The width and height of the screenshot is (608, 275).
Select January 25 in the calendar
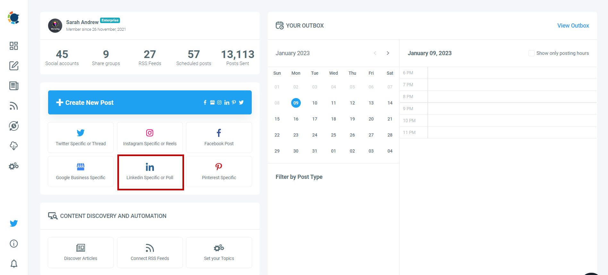pos(334,135)
